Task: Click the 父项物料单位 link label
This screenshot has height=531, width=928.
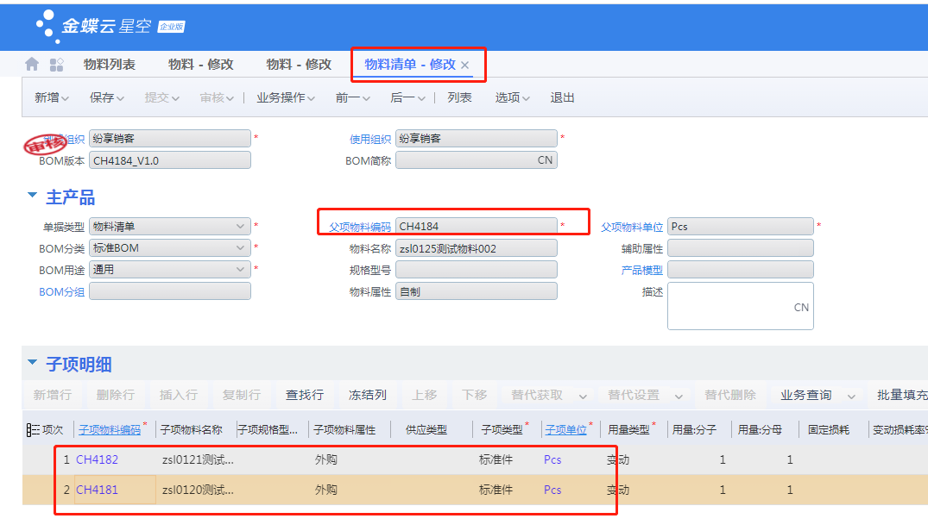Action: pyautogui.click(x=632, y=227)
